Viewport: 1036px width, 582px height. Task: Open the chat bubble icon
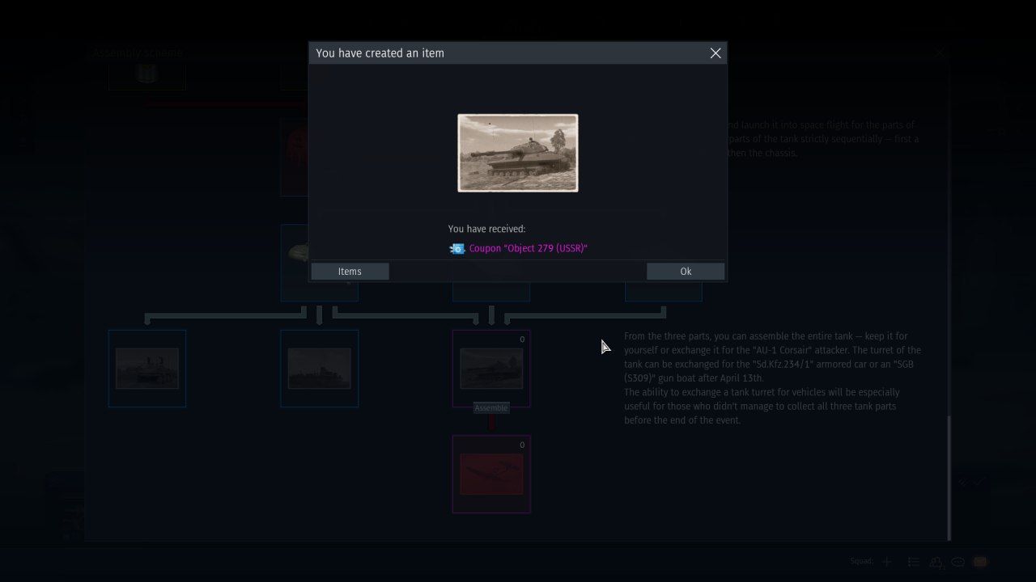(957, 562)
